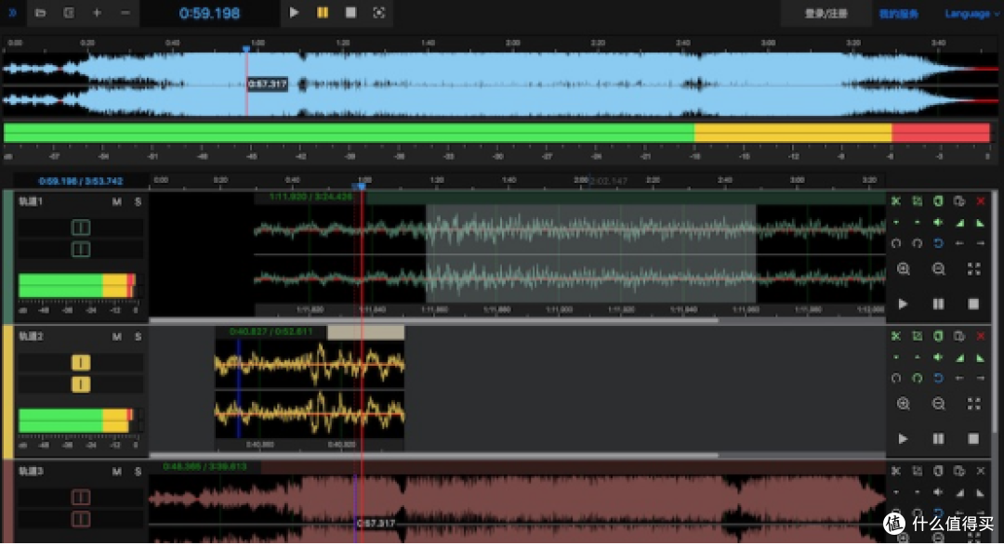This screenshot has width=1004, height=545.
Task: Mute 轨道2 with its M button
Action: click(x=116, y=336)
